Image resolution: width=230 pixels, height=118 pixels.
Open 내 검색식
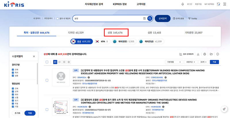click(x=37, y=18)
